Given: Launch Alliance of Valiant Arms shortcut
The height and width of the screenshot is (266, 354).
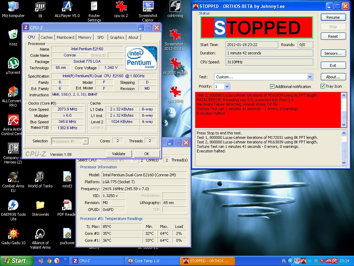Looking at the screenshot, I should point(40,239).
